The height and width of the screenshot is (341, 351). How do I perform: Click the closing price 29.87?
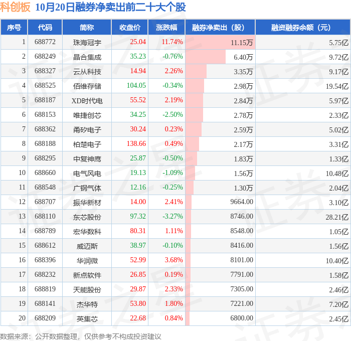(138, 289)
